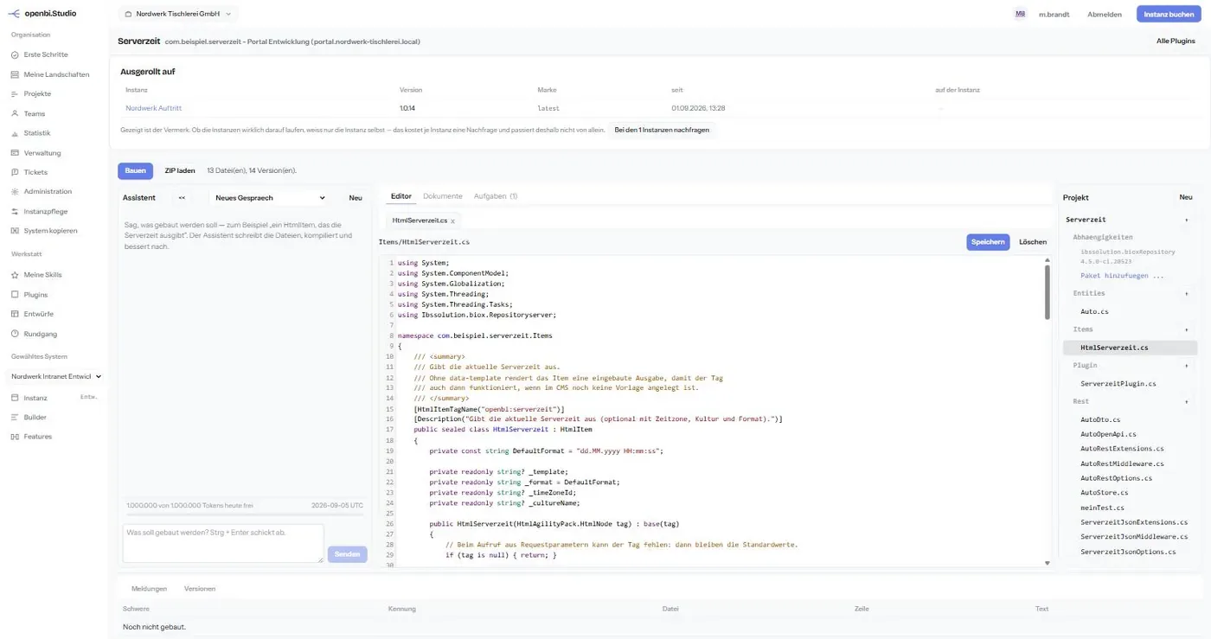The height and width of the screenshot is (639, 1211).
Task: Open AutoOpenApi.cs in the project tree
Action: click(1108, 434)
